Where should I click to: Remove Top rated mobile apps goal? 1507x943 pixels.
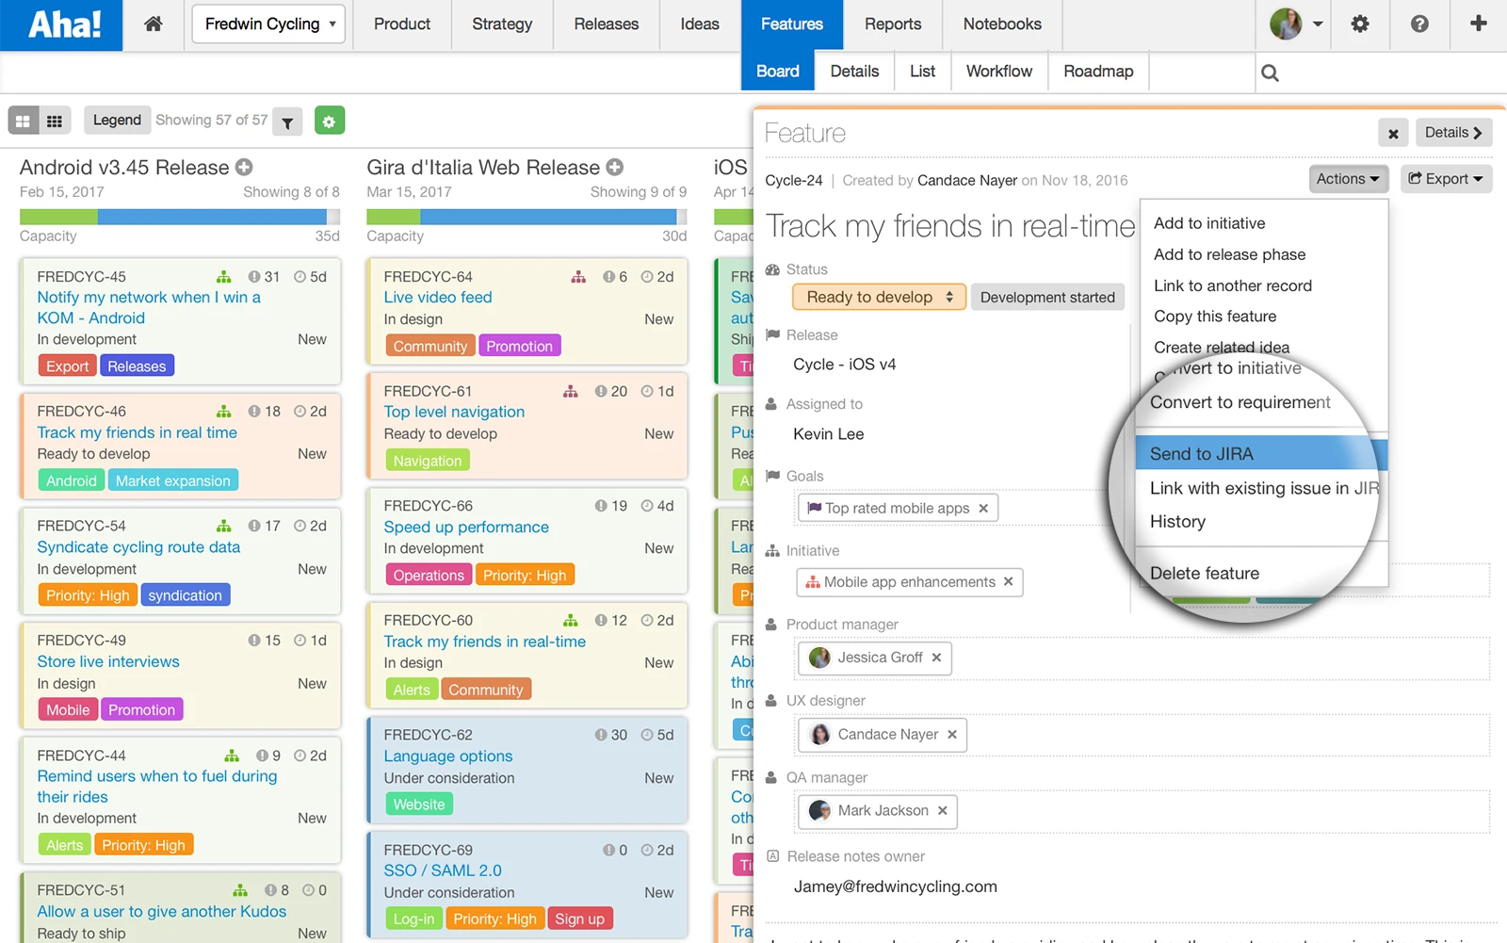click(x=983, y=508)
